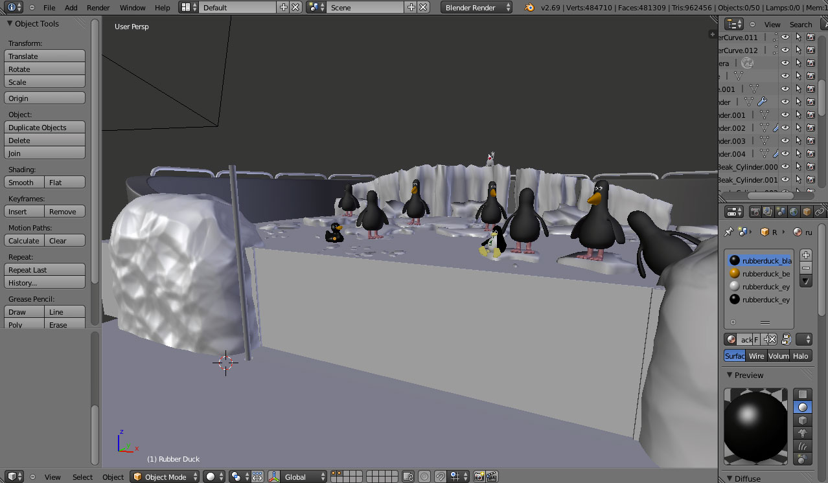Disable rendering for erCurve.012 camera icon
This screenshot has width=828, height=483.
(x=811, y=51)
